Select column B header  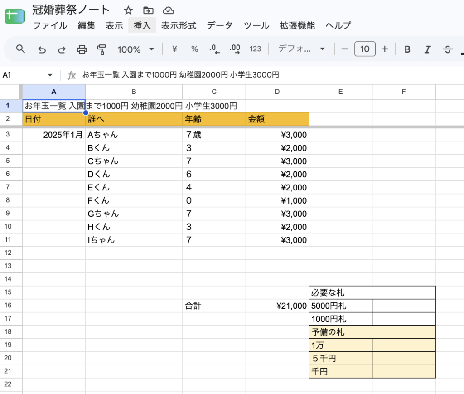click(x=134, y=92)
